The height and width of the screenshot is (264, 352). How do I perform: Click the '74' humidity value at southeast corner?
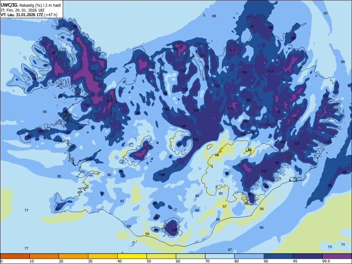coord(343,245)
